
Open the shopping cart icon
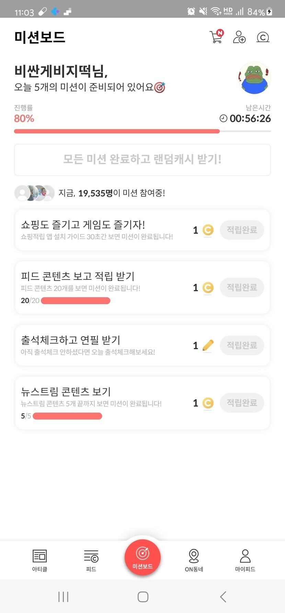click(216, 37)
